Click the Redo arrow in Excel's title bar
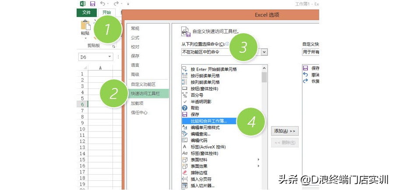Screen dimensions: 394x190 116,3
